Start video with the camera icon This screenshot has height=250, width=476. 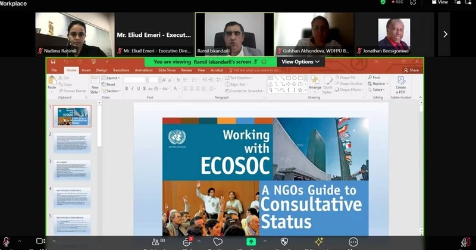coord(40,241)
